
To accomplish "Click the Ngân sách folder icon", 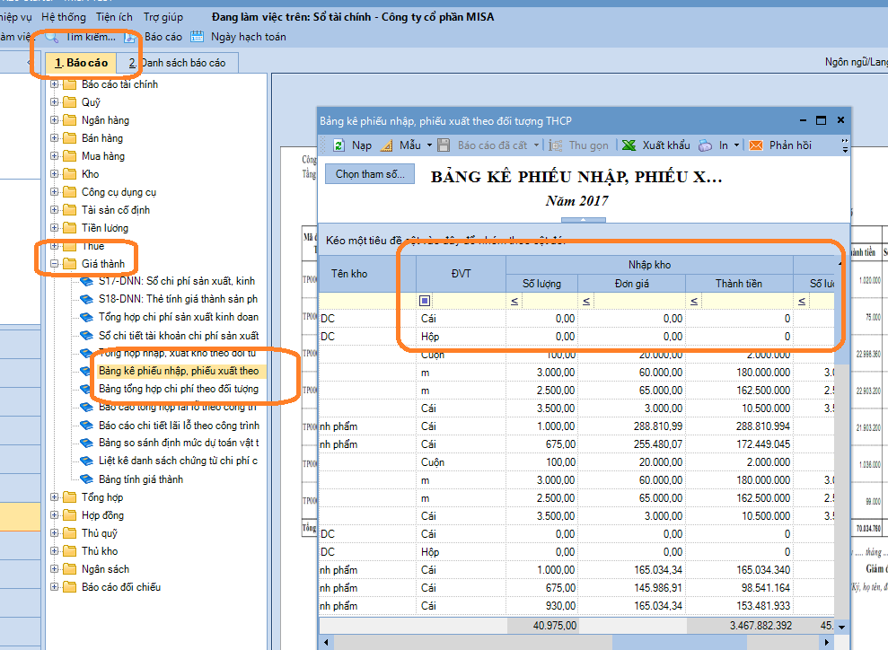I will click(70, 569).
